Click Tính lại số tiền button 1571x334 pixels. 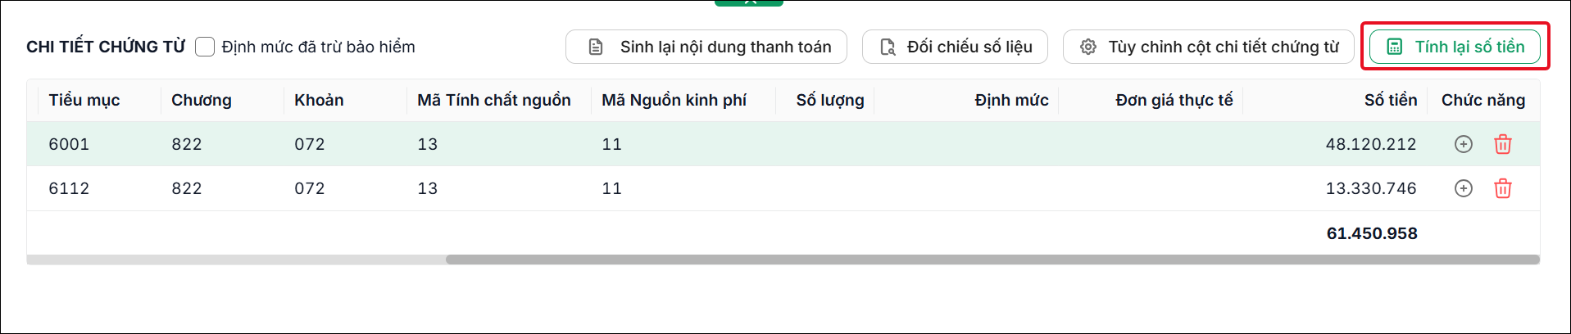coord(1455,47)
